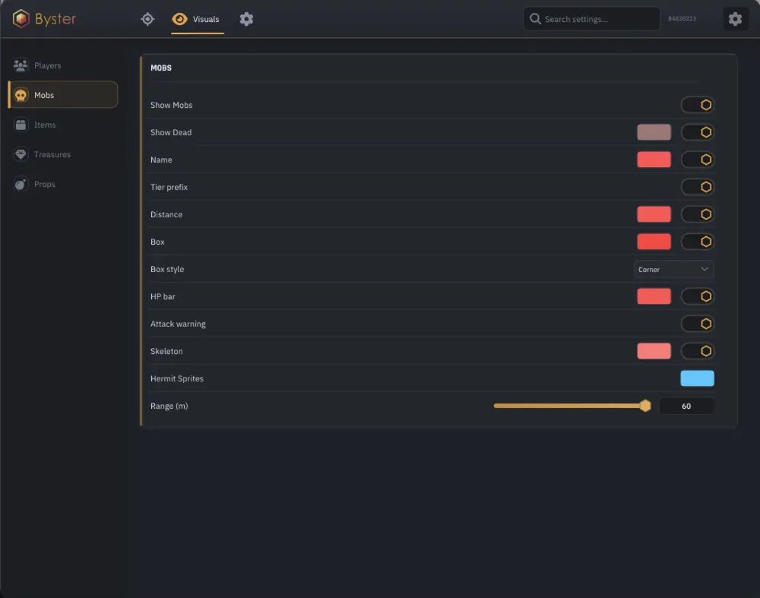Viewport: 760px width, 598px height.
Task: Toggle the Distance switch
Action: tap(697, 214)
